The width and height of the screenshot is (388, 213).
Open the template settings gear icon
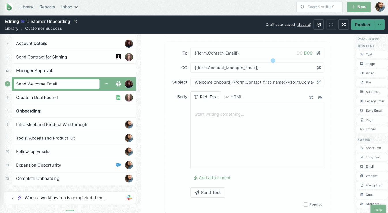[x=319, y=25]
